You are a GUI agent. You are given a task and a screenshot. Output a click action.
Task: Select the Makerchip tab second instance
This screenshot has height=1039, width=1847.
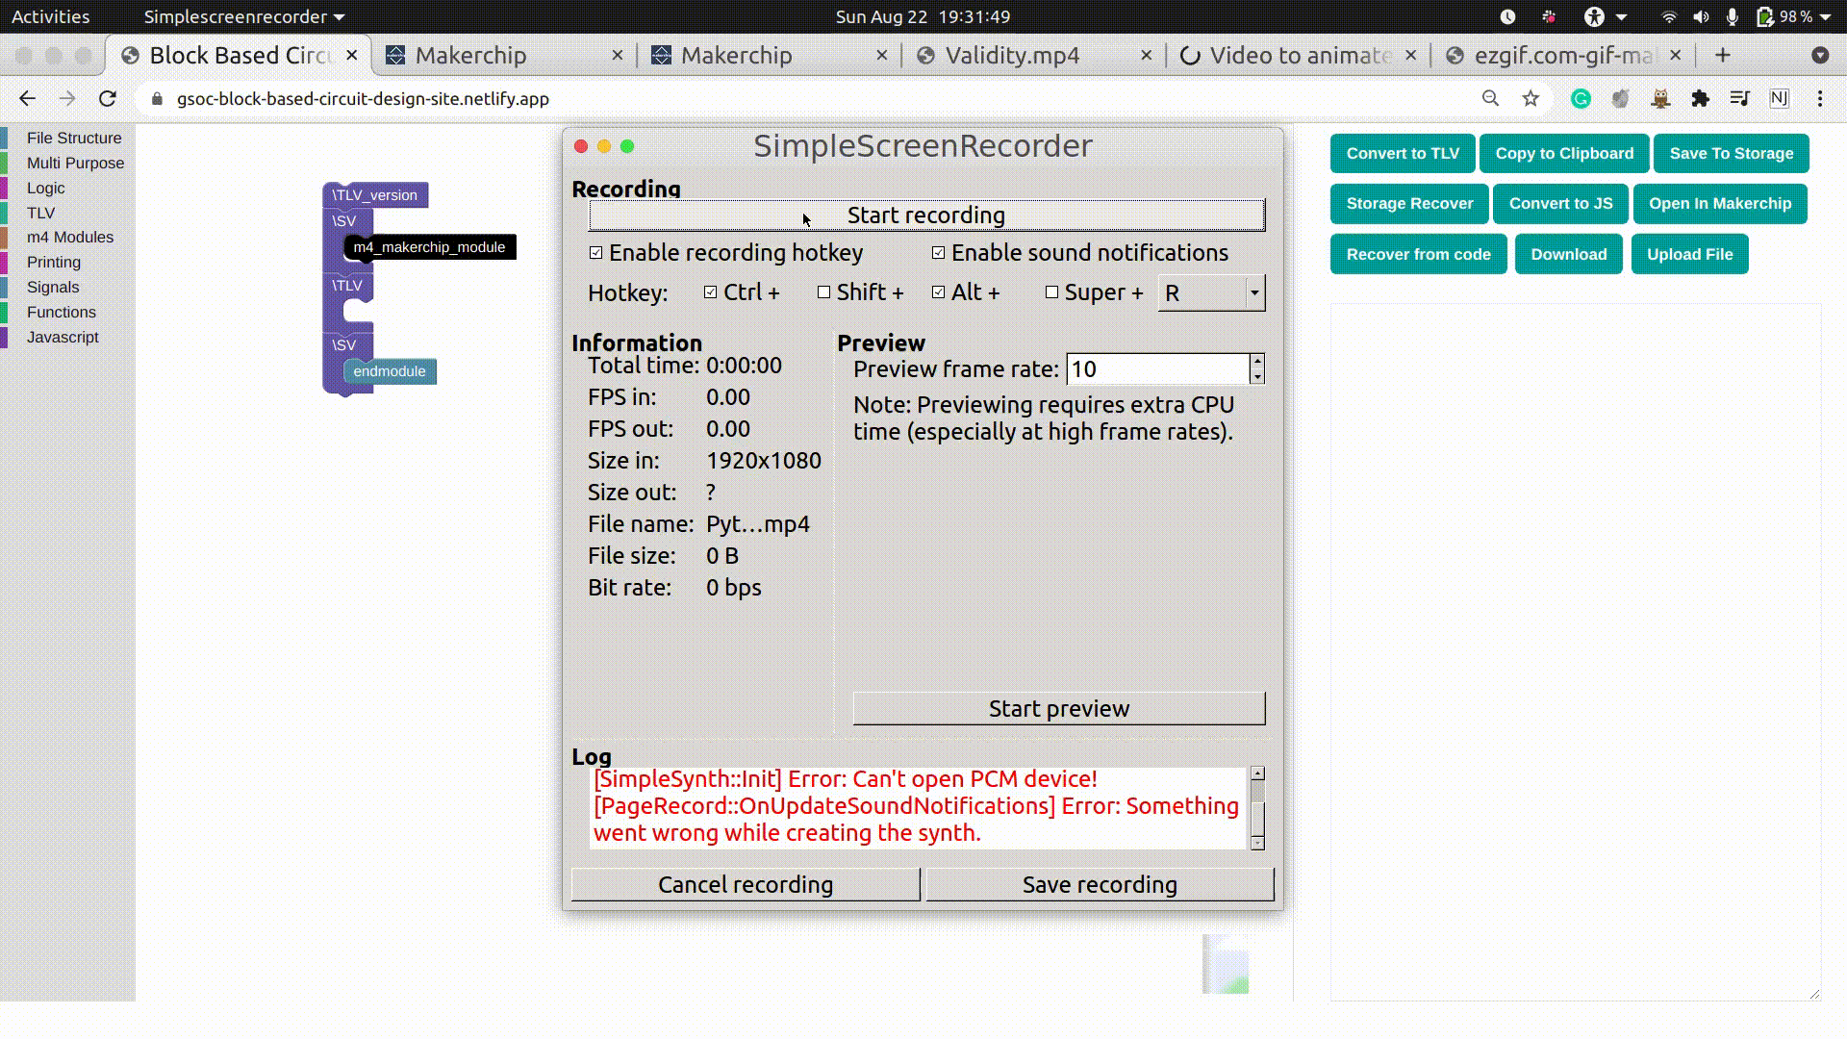pos(736,55)
